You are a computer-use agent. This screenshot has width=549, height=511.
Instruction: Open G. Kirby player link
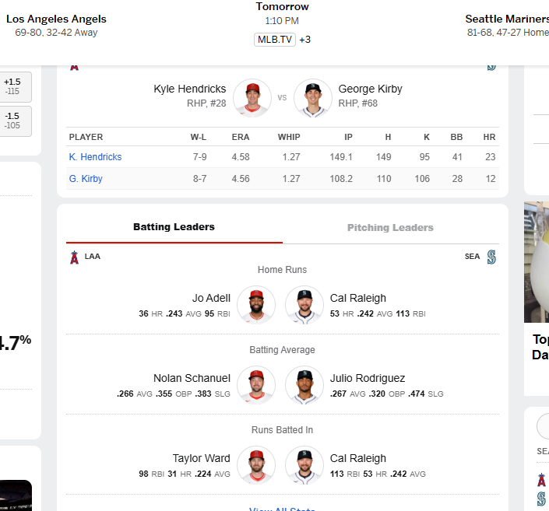[x=86, y=179]
